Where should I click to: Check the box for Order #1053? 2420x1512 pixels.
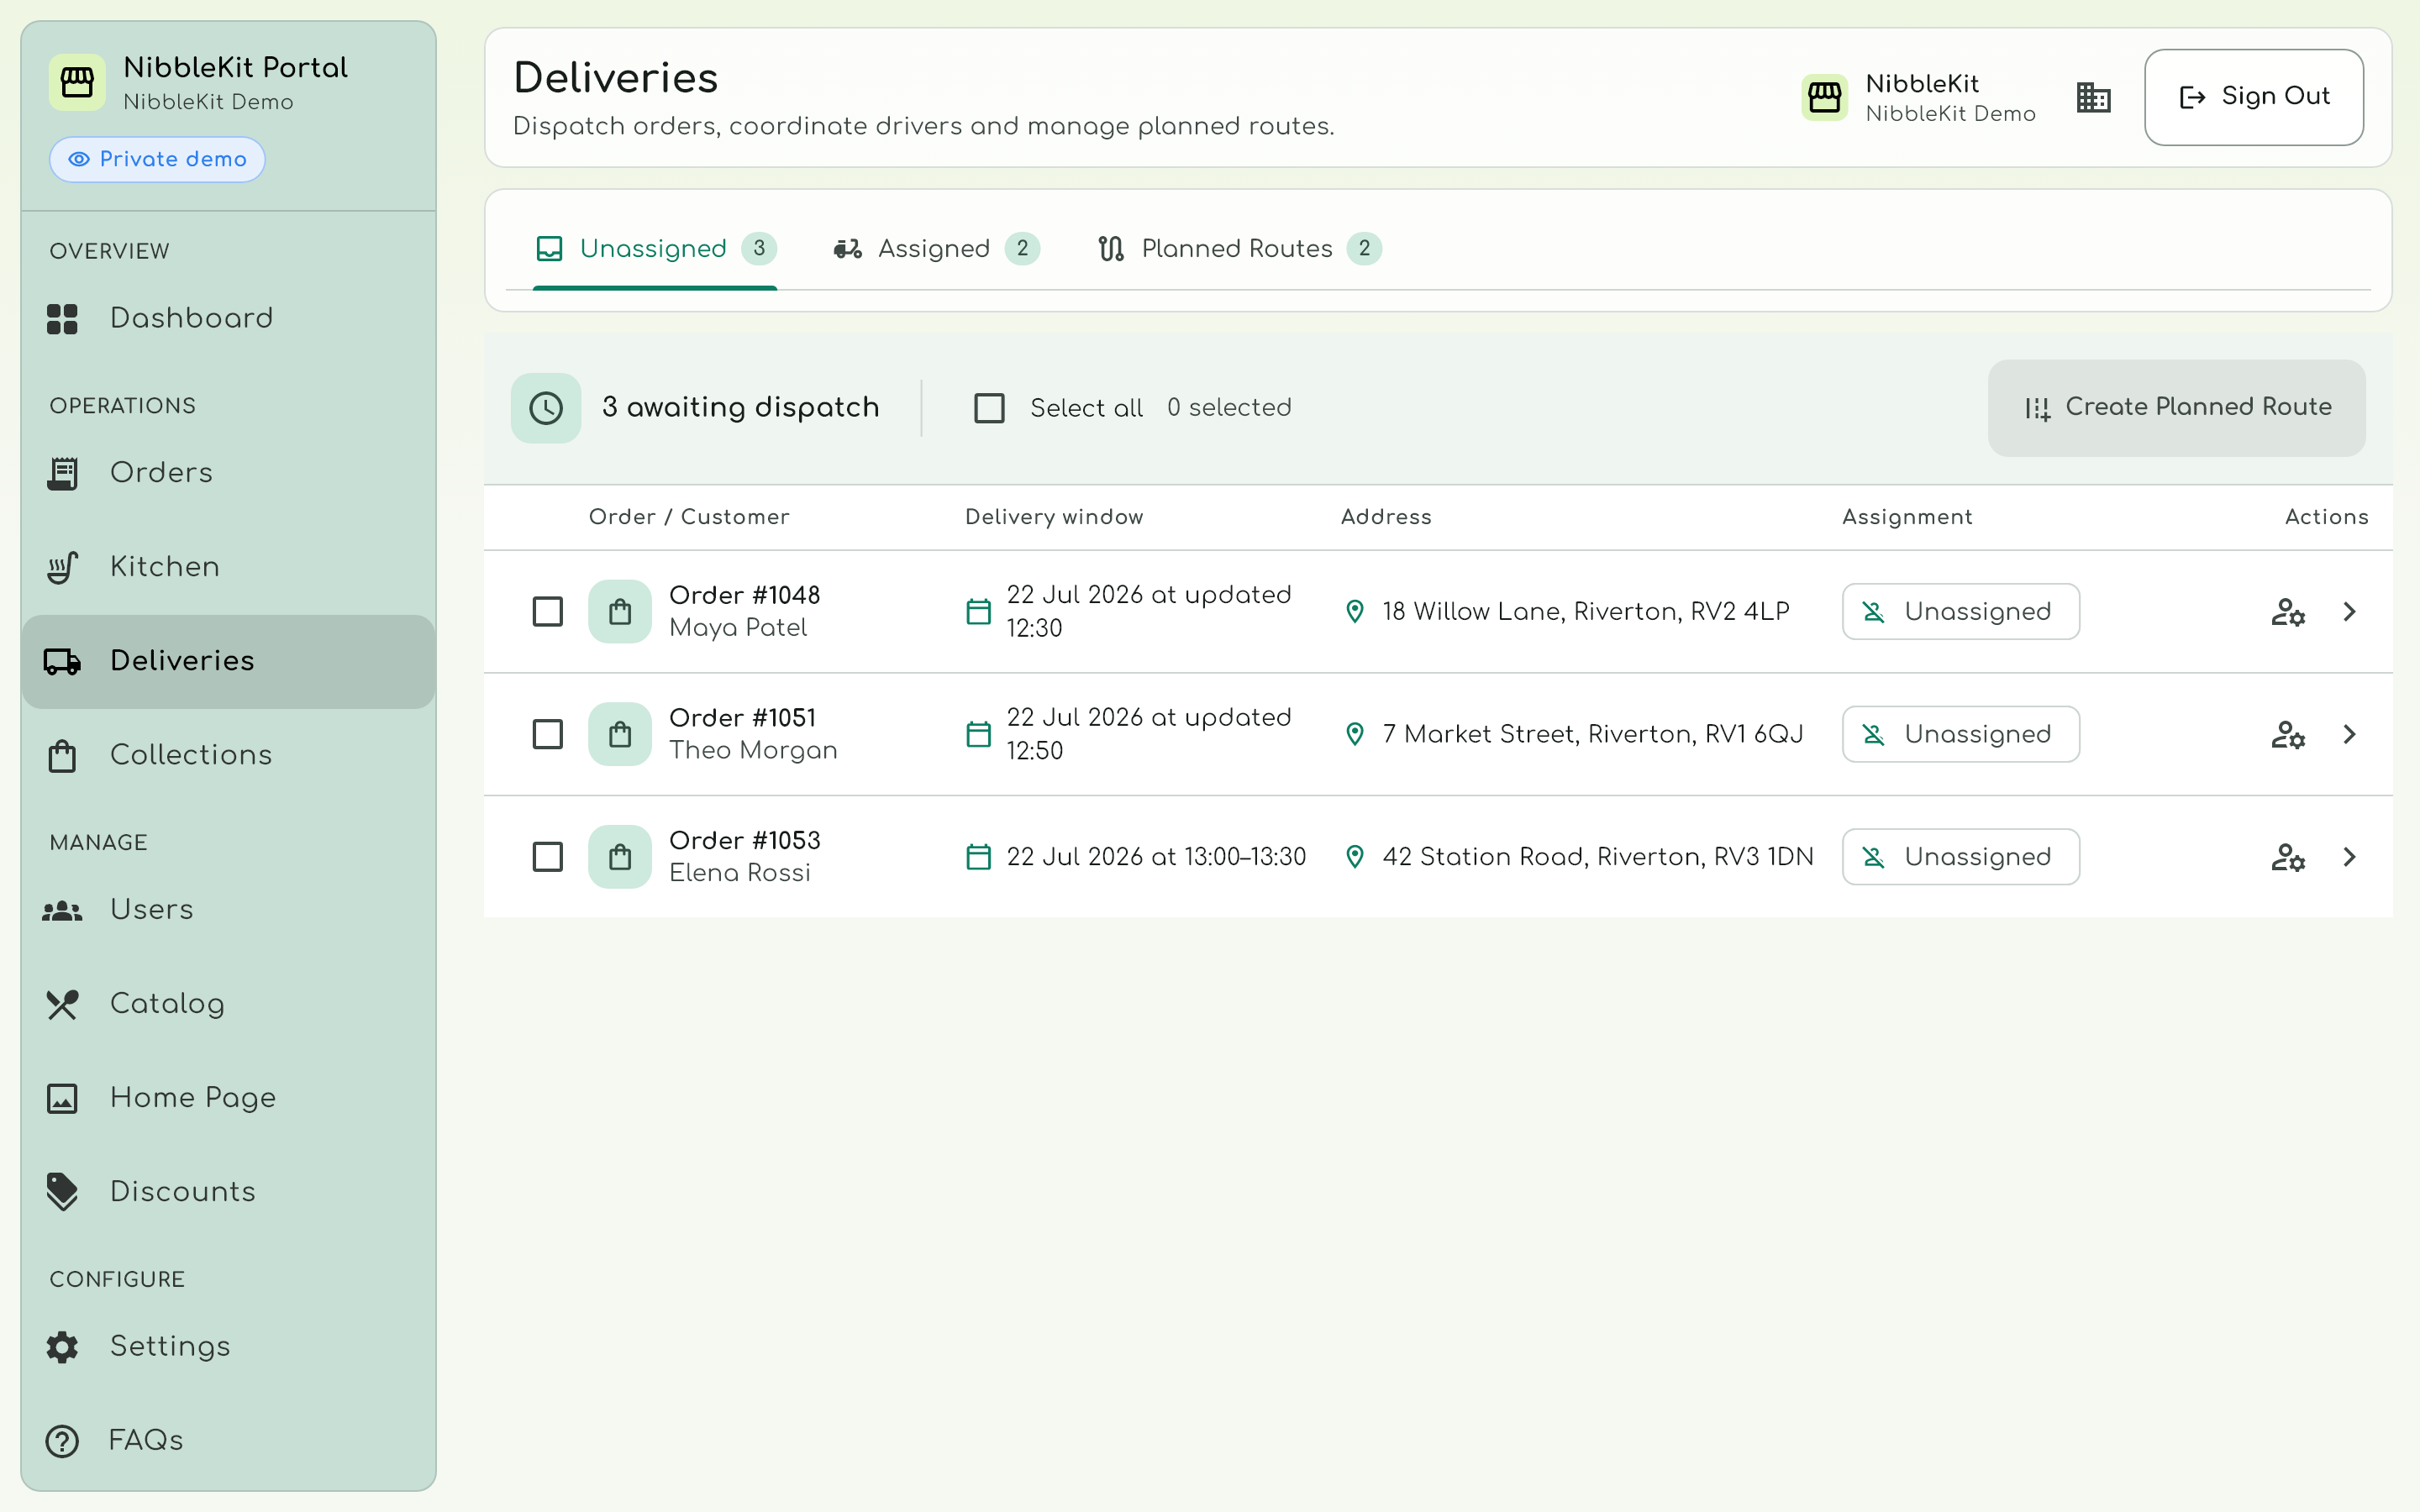[x=548, y=857]
